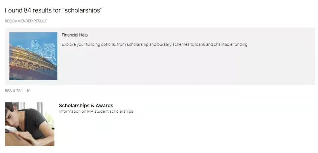The image size is (318, 153).
Task: Open the Financial Help recommended result title
Action: click(x=74, y=35)
